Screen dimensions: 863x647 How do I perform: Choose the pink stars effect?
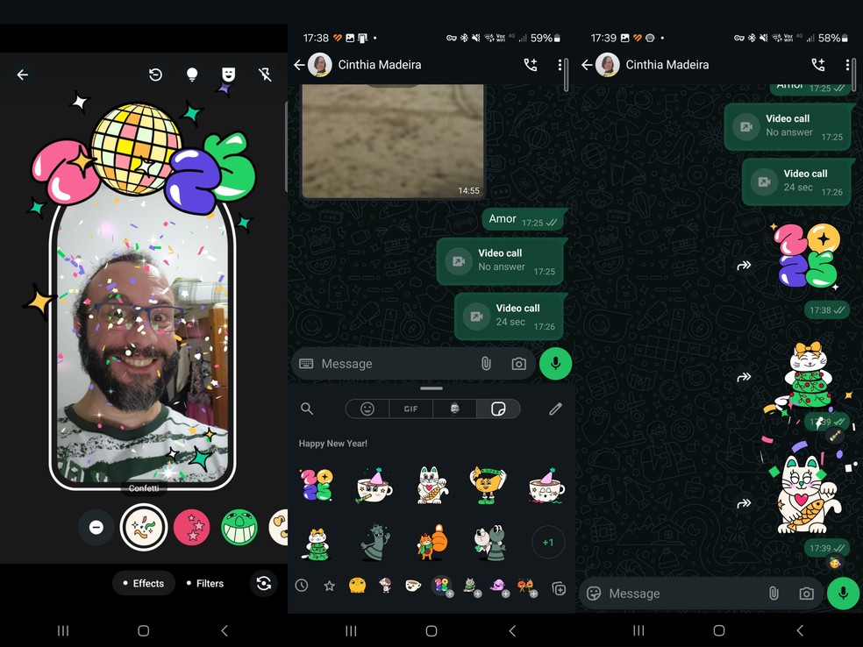point(191,528)
